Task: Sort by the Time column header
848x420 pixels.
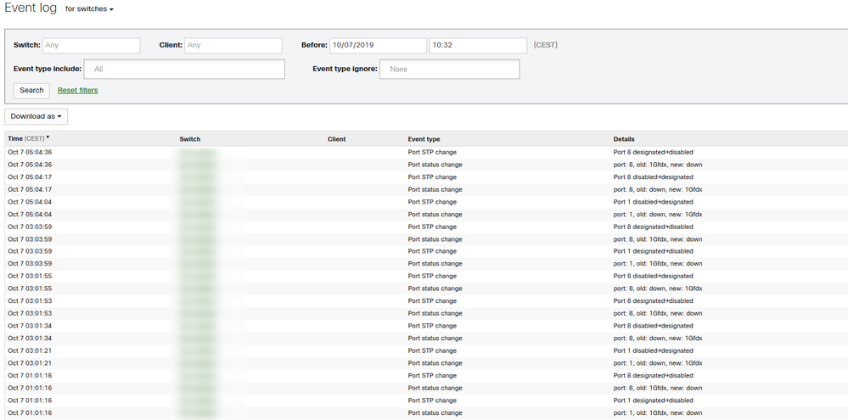Action: [x=28, y=138]
